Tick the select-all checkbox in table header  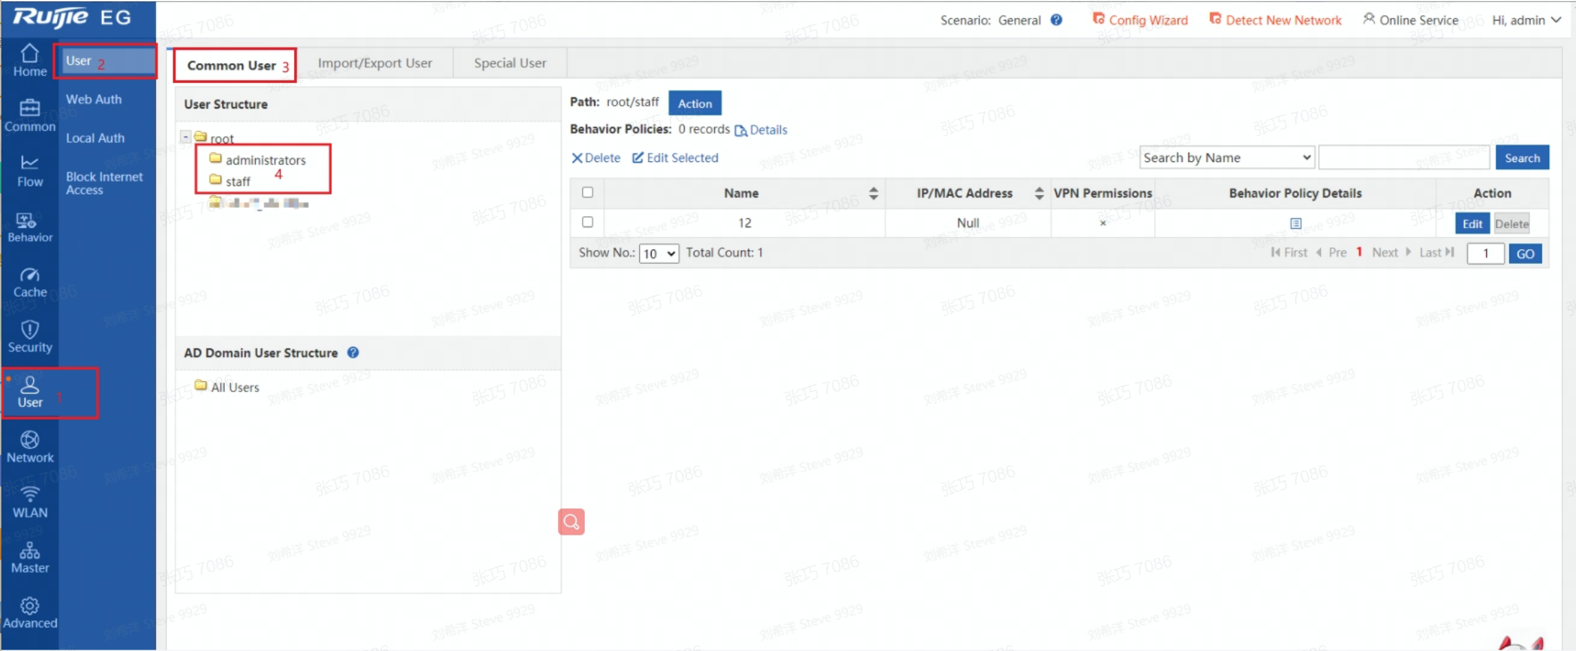[x=587, y=192]
